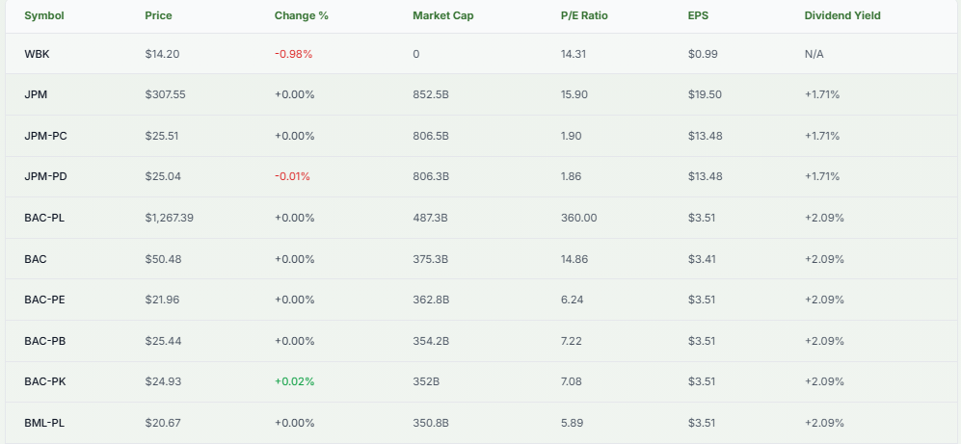Click the BAC-PE symbol
The image size is (961, 444).
44,300
